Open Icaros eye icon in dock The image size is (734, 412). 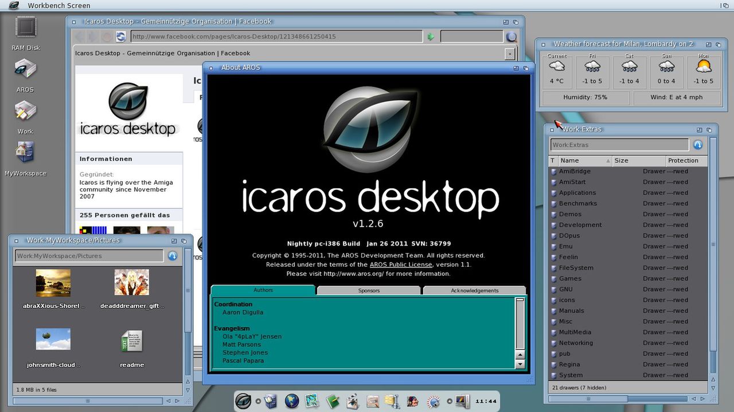tap(244, 401)
